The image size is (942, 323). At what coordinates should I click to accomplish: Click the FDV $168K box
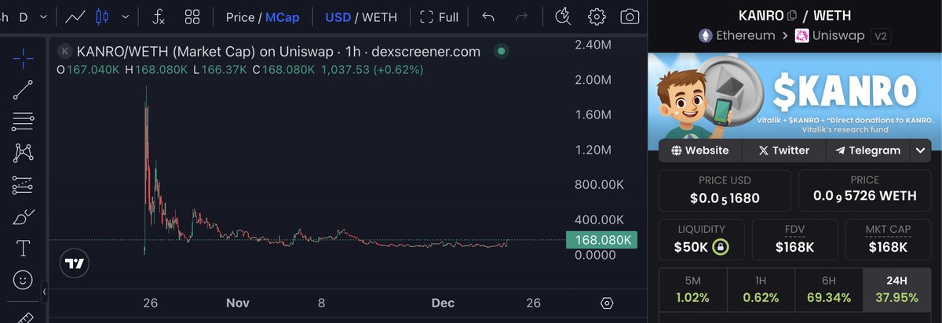(794, 239)
